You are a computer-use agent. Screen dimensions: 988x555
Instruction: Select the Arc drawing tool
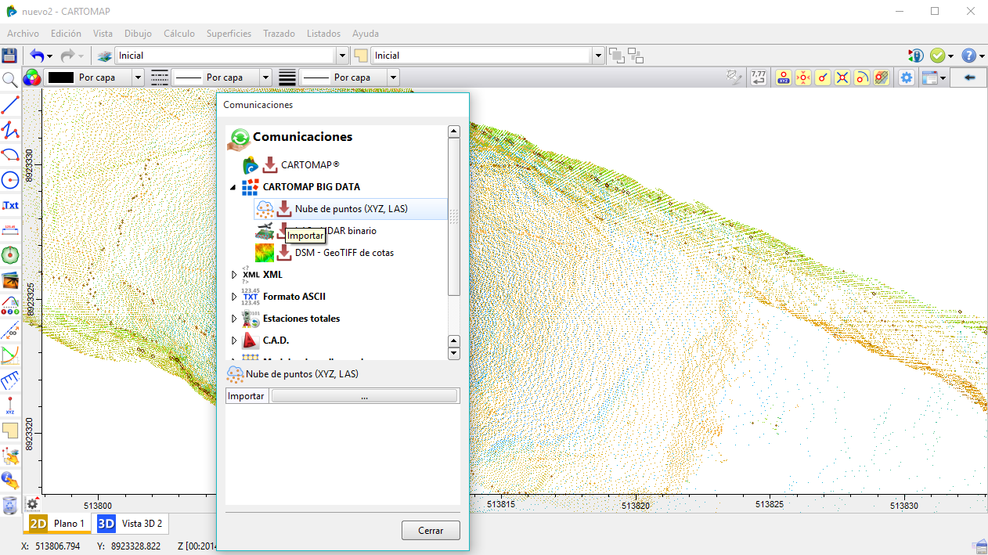(10, 155)
